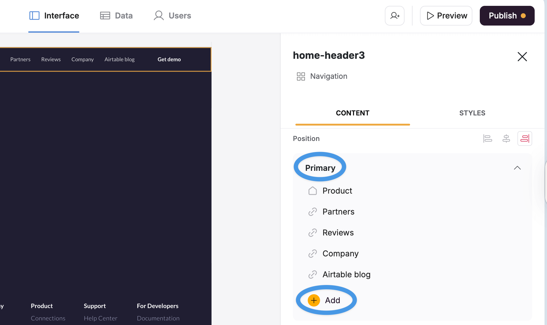This screenshot has height=325, width=547.
Task: Open the Data tab
Action: 116,16
